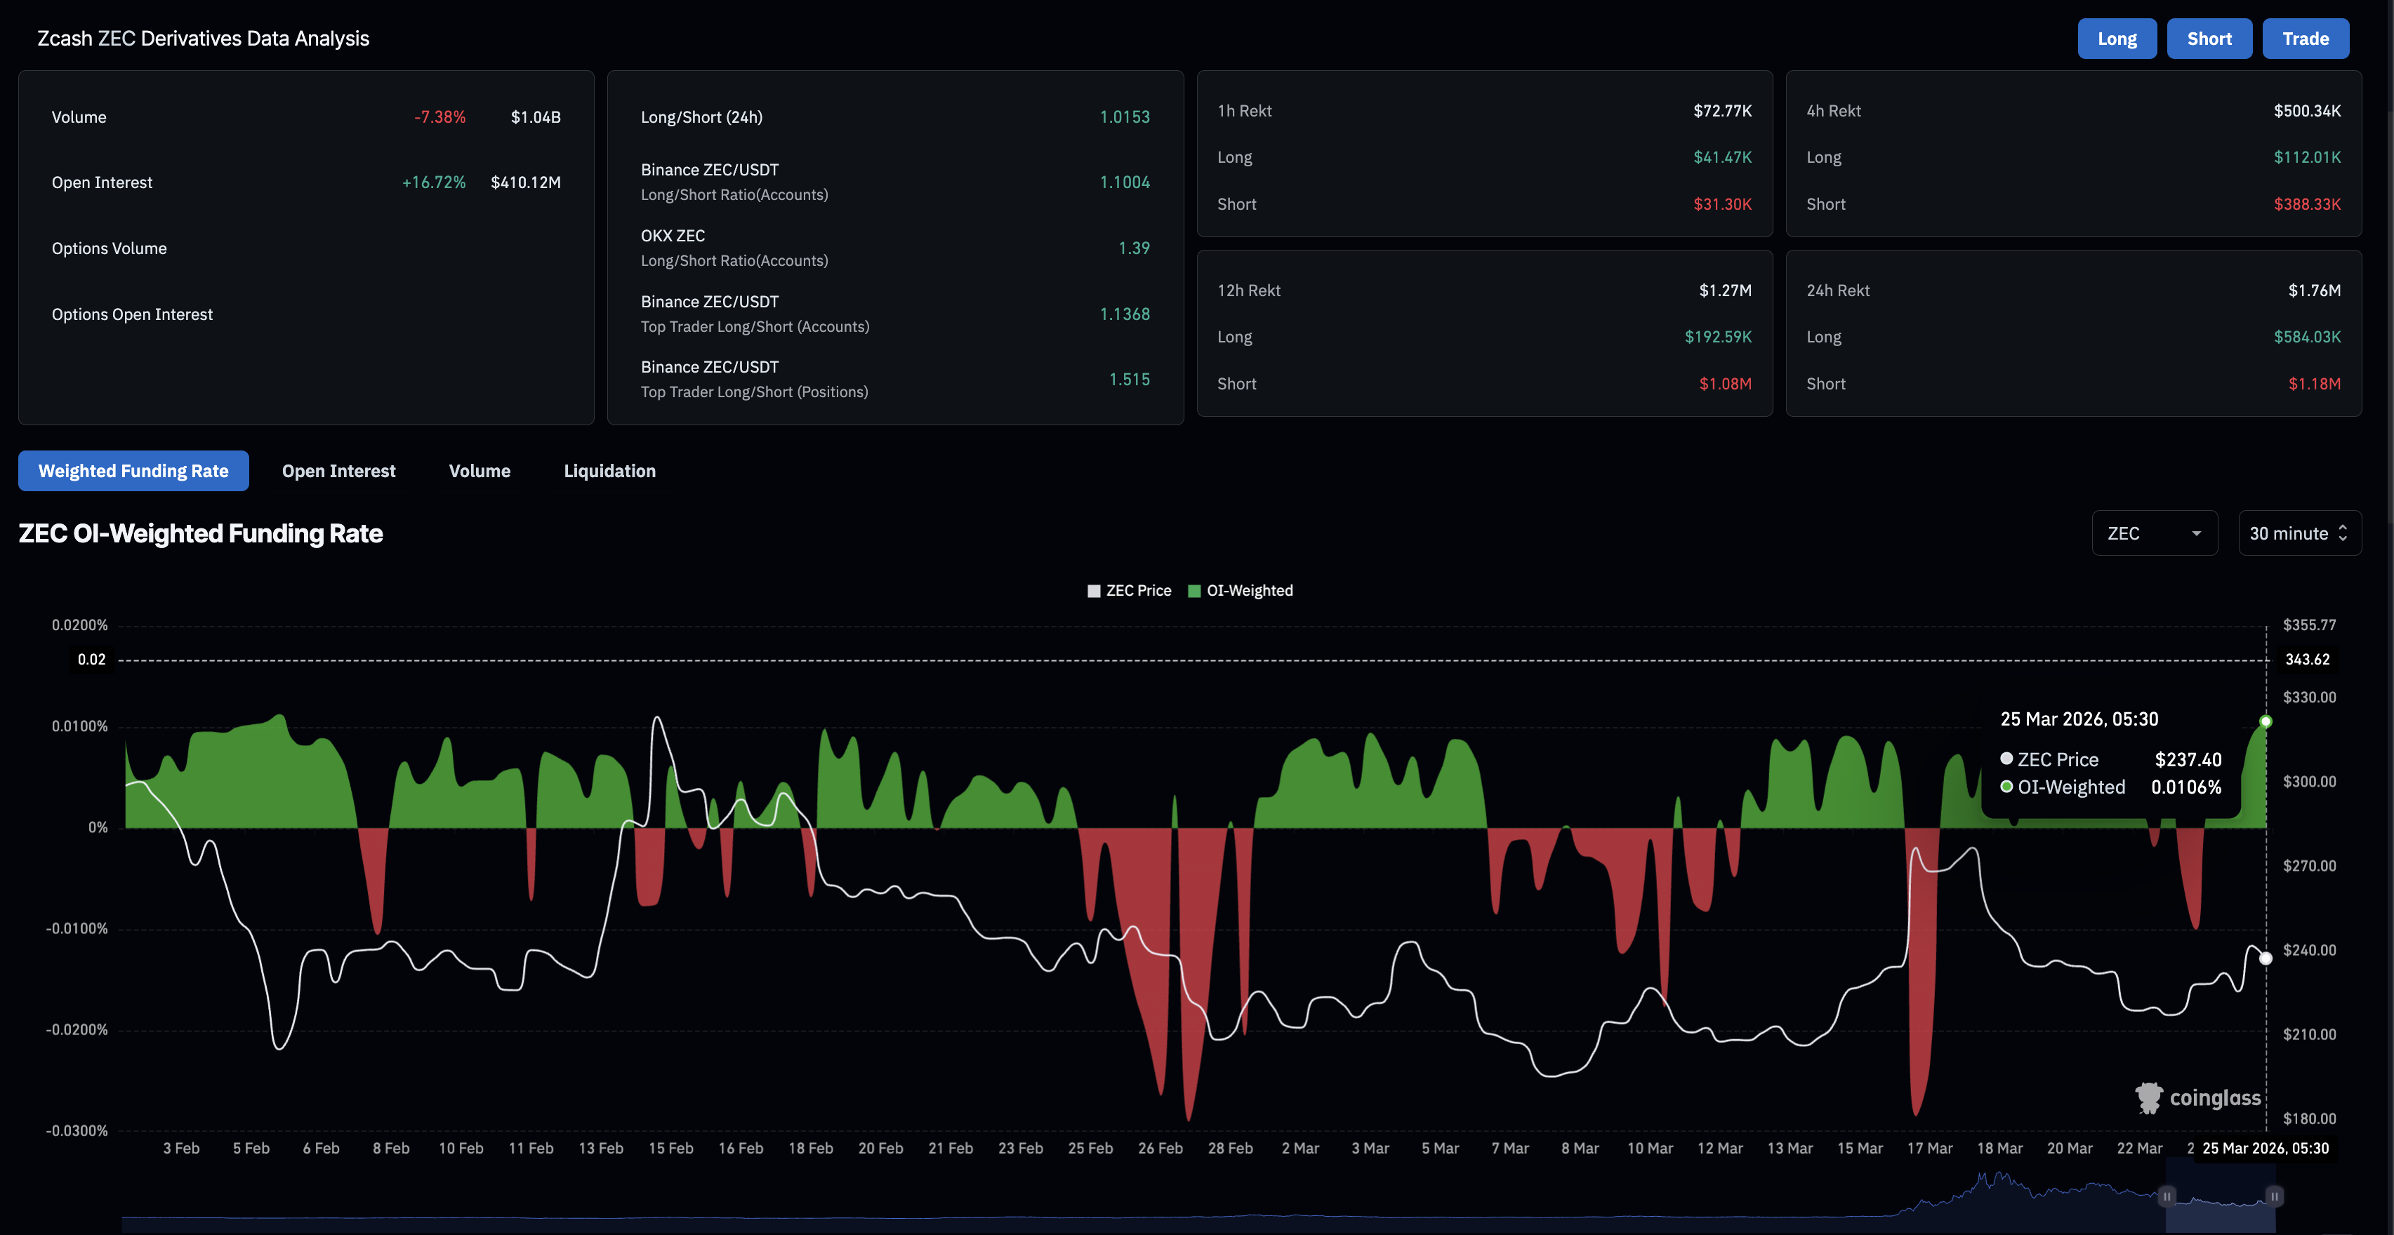Click the white ZEC price data point marker
This screenshot has height=1235, width=2394.
pyautogui.click(x=2266, y=959)
